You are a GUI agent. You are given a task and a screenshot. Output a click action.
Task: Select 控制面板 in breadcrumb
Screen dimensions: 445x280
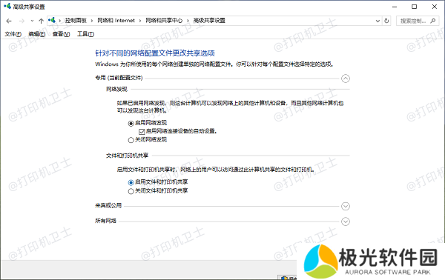click(x=76, y=21)
